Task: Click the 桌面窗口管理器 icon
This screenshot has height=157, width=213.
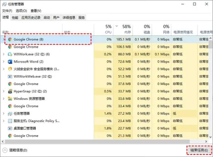Action: click(x=10, y=128)
